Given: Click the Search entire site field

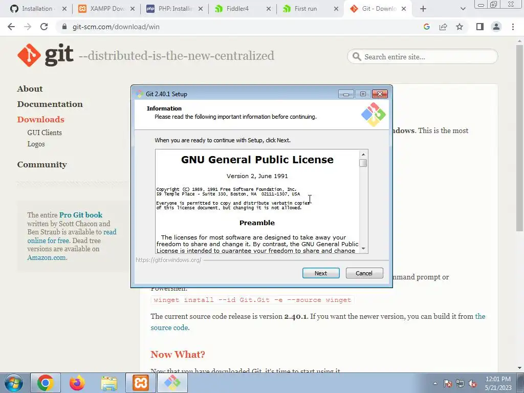Looking at the screenshot, I should click(x=423, y=57).
